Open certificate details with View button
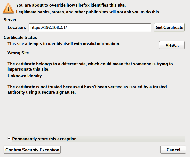 point(172,45)
